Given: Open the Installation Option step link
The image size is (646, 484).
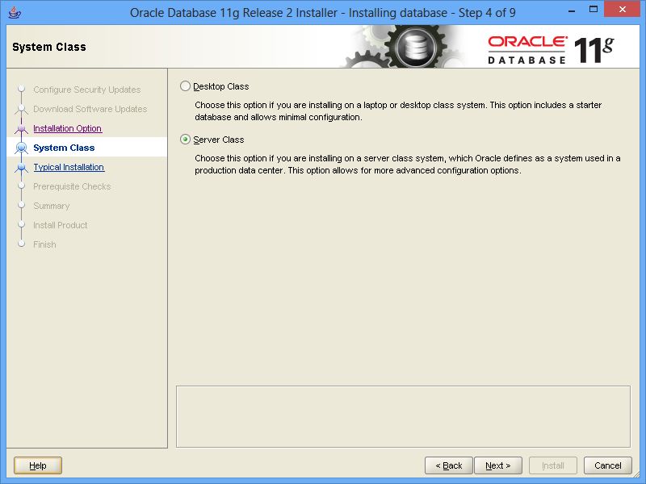Looking at the screenshot, I should tap(68, 128).
